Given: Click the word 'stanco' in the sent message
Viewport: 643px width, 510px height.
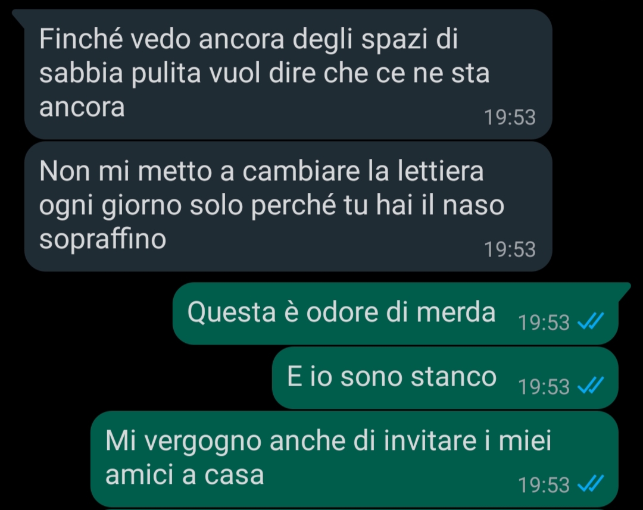Looking at the screenshot, I should 454,377.
